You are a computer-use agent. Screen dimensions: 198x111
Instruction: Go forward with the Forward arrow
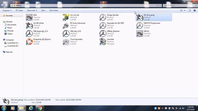[x=6, y=6]
